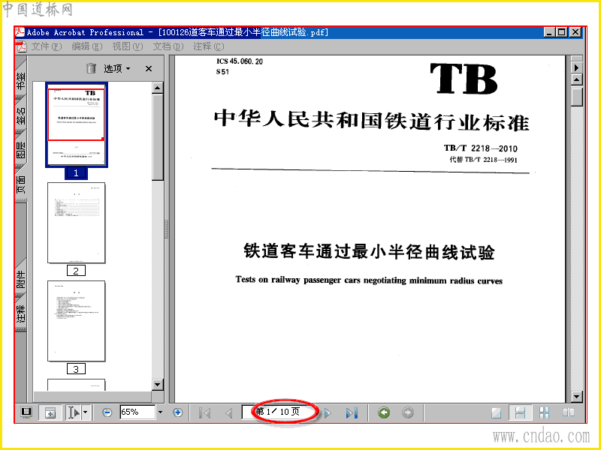Viewport: 601px width, 450px height.
Task: Toggle single page layout view
Action: tap(497, 412)
